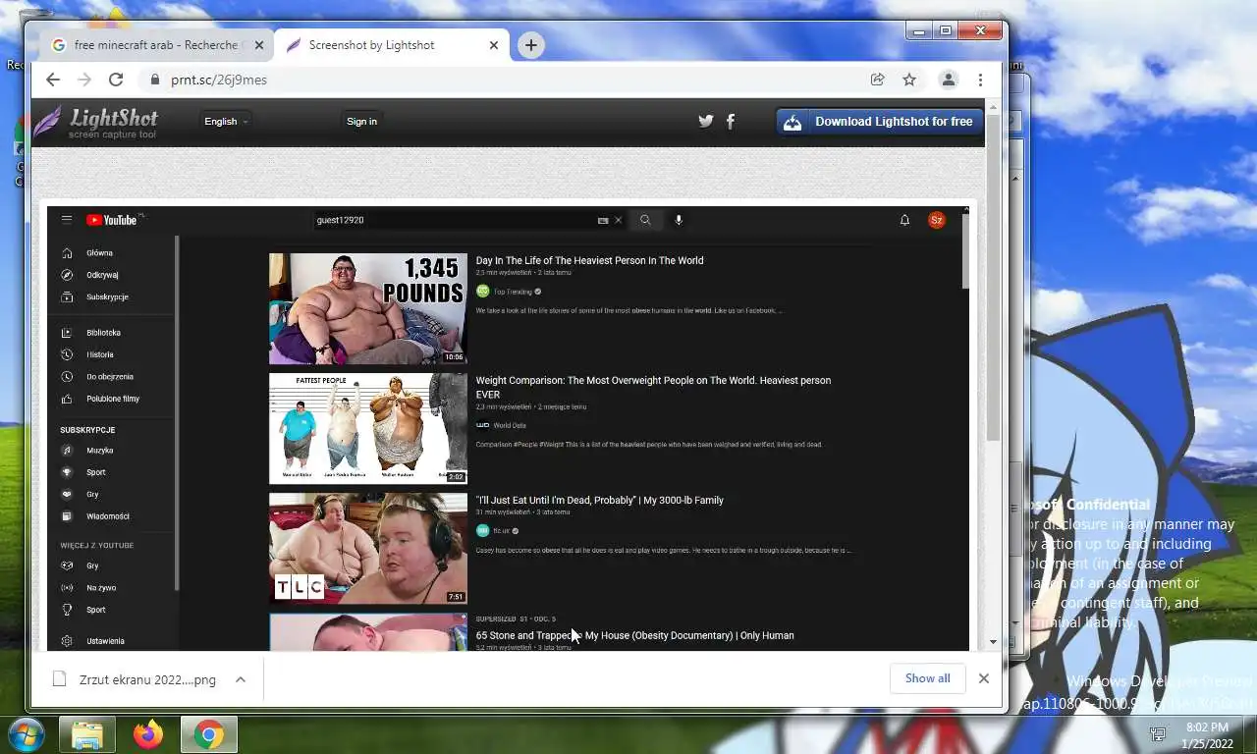1257x754 pixels.
Task: Expand the Zrzut ekranu download options arrow
Action: [240, 679]
